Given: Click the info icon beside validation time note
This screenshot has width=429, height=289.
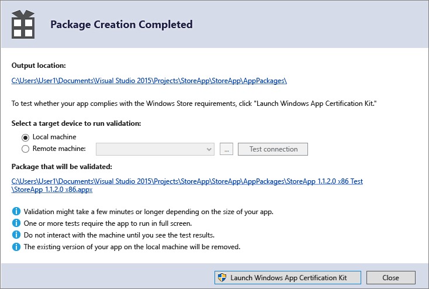Looking at the screenshot, I should click(x=16, y=211).
